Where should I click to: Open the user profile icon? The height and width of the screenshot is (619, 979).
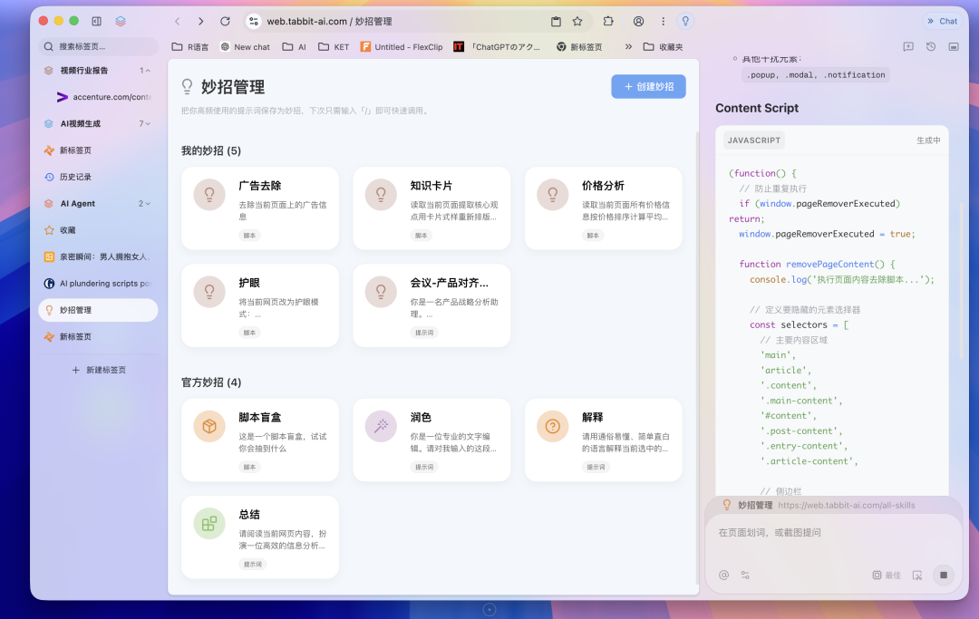tap(638, 21)
